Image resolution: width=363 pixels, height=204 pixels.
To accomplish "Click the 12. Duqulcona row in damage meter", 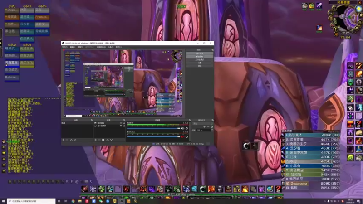I will pyautogui.click(x=311, y=184).
